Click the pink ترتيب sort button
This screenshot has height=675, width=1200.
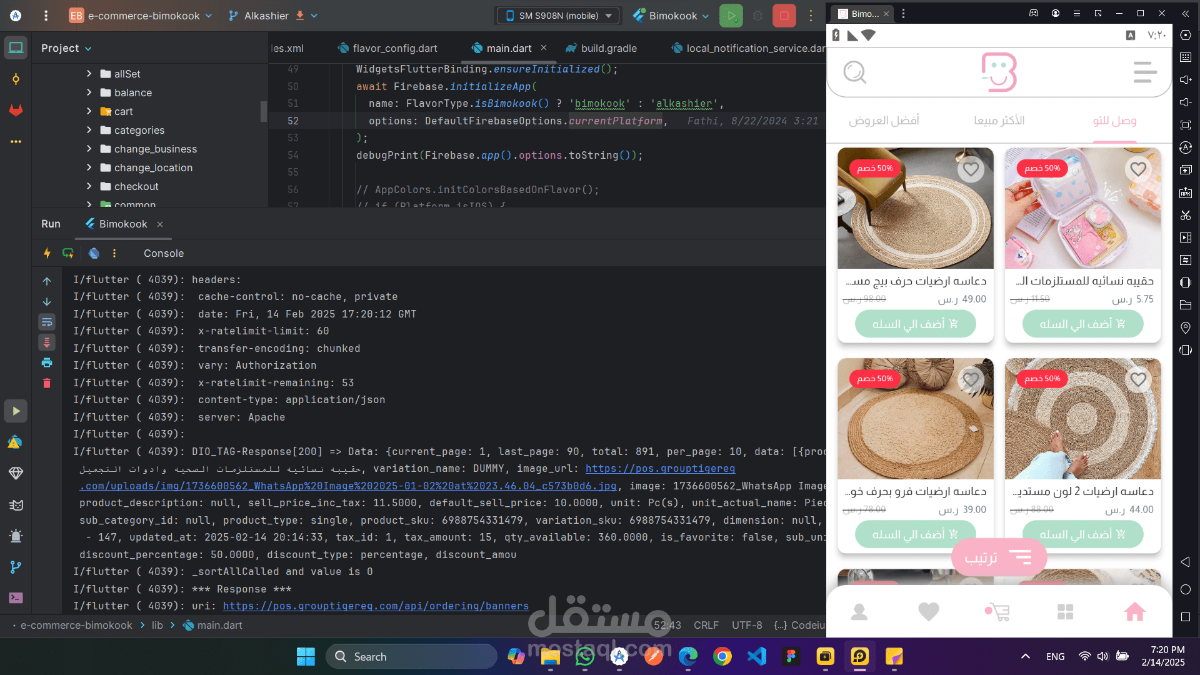(998, 557)
